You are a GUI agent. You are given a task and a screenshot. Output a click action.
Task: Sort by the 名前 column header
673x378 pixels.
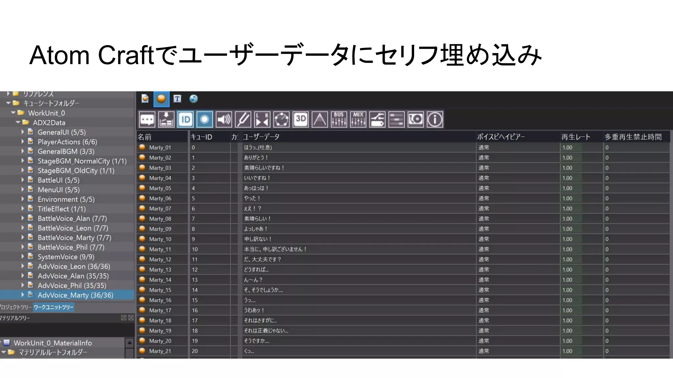(163, 137)
